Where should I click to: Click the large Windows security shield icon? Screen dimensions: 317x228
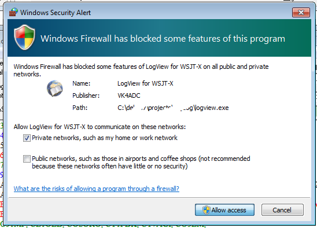coord(24,37)
